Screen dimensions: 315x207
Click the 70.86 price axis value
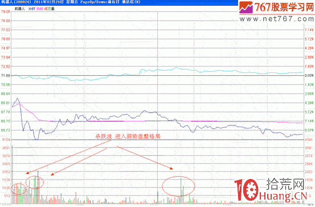tap(6, 85)
